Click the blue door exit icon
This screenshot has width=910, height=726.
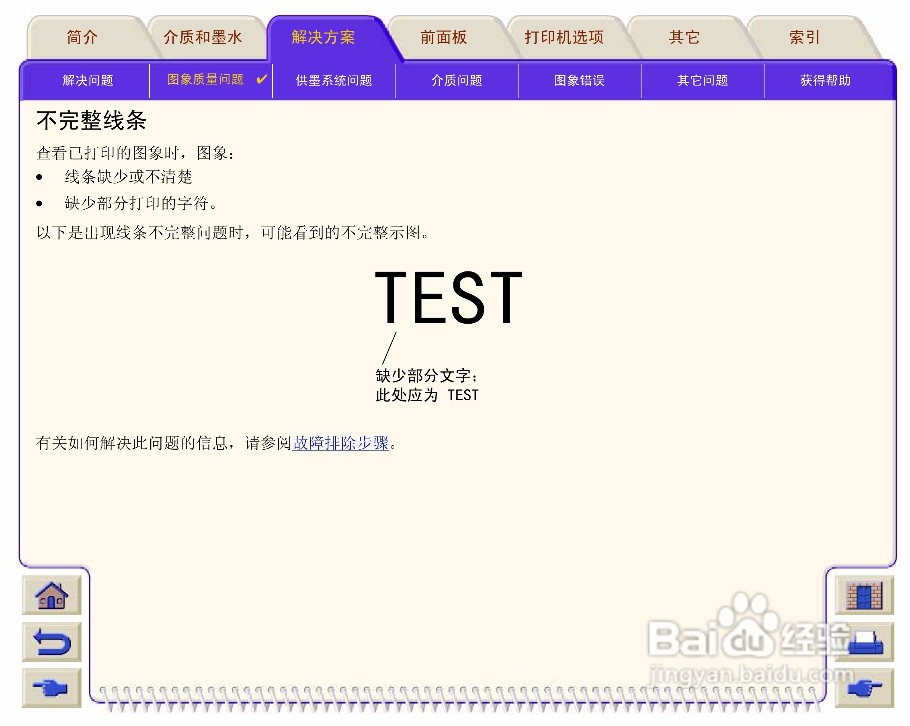coord(864,596)
